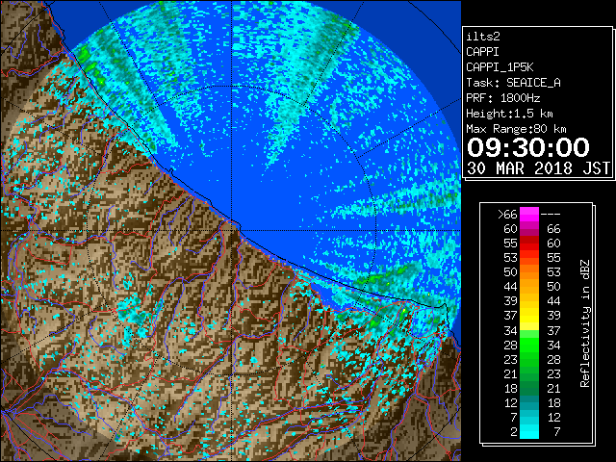Click the bright green 28–34 dBZ swatch
The height and width of the screenshot is (462, 616).
tap(529, 345)
